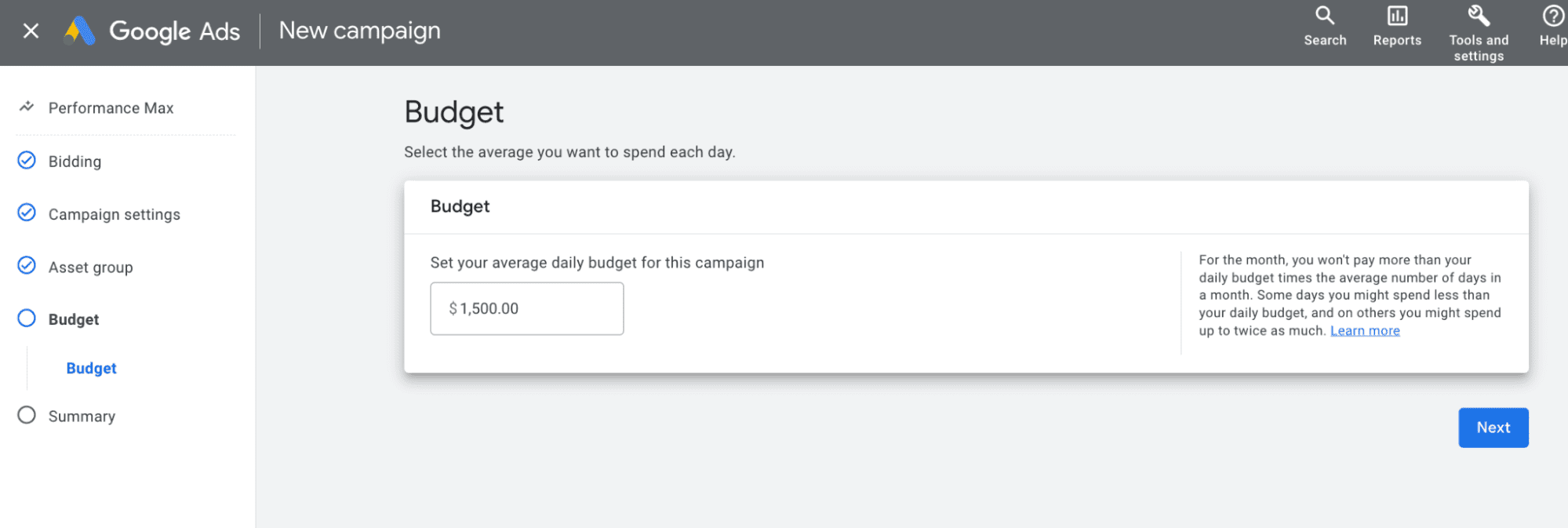Open Tools and settings wrench icon

point(1479,16)
